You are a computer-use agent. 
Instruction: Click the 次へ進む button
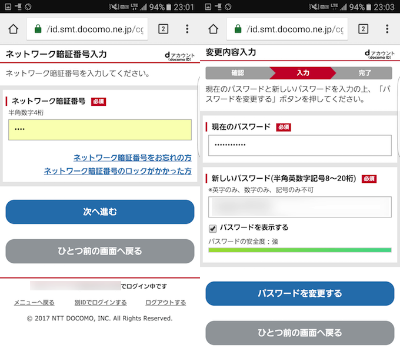(100, 212)
